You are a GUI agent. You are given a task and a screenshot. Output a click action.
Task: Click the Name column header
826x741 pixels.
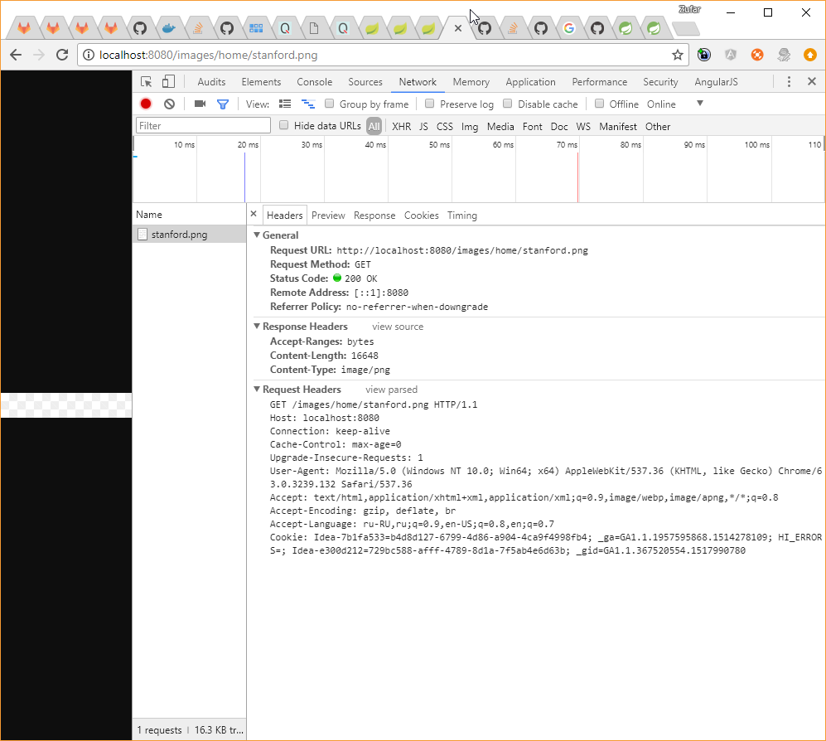tap(189, 215)
